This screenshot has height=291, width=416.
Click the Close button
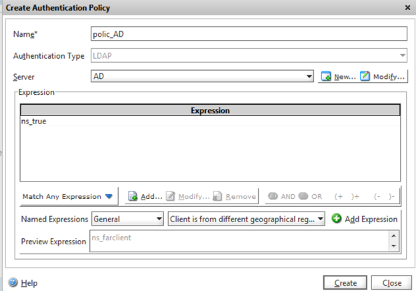tap(391, 283)
